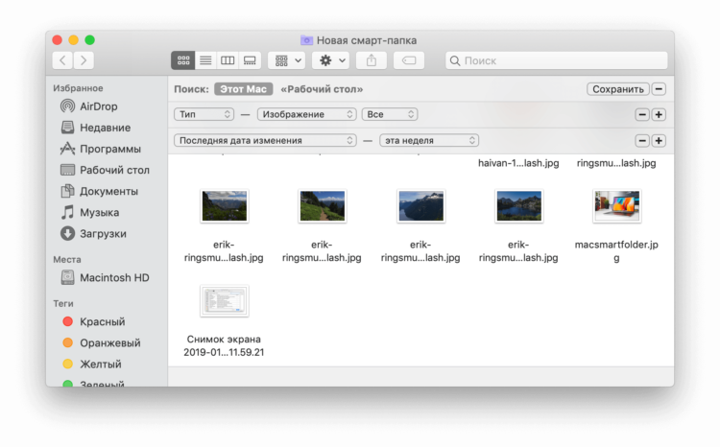Switch to list view
Viewport: 720px width, 447px height.
(205, 60)
